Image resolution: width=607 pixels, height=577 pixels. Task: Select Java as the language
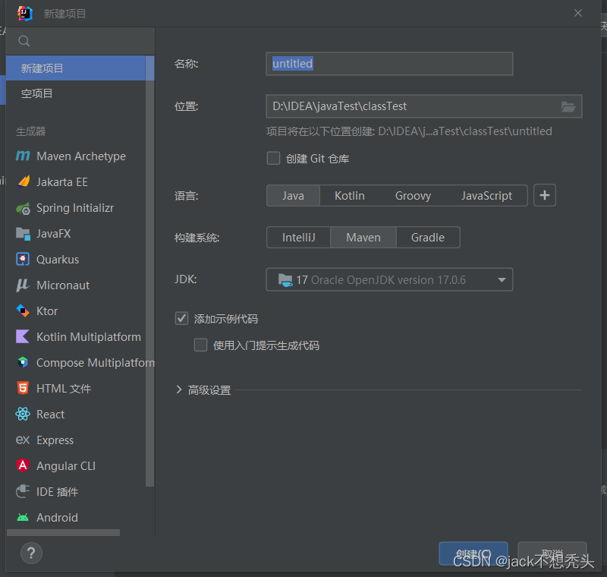293,196
